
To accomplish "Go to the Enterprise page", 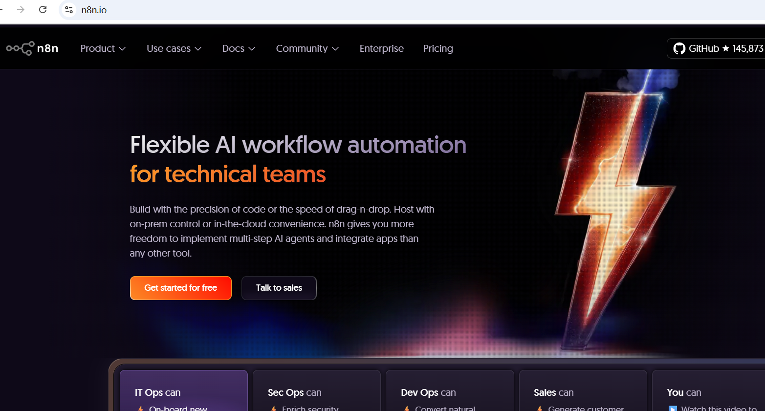I will point(381,48).
